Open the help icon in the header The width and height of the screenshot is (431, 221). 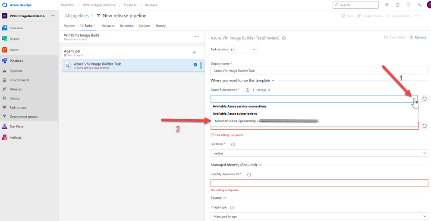(409, 5)
